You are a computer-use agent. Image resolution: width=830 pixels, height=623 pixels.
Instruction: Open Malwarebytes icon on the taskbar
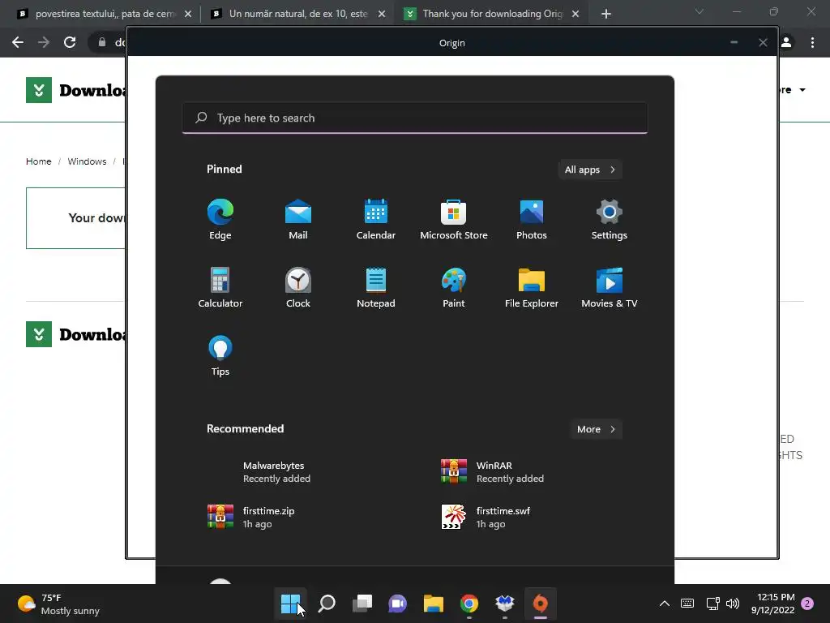(504, 604)
